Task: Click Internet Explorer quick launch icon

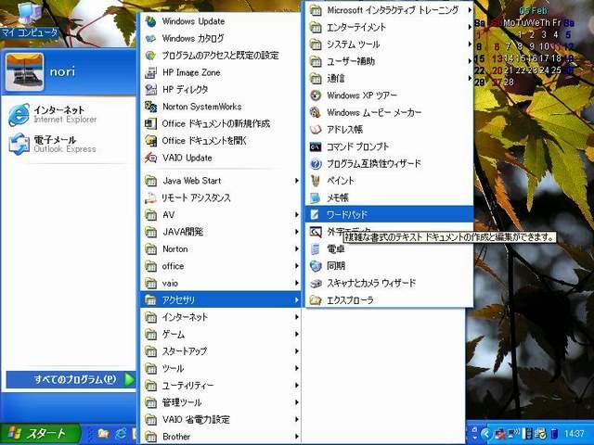Action: (x=121, y=434)
